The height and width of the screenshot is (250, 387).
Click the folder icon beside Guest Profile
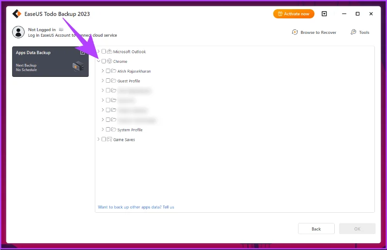pyautogui.click(x=114, y=81)
